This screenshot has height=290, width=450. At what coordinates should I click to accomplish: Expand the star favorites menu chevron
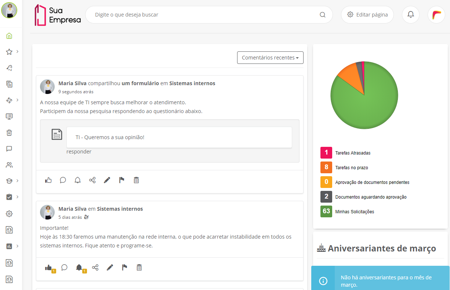(17, 51)
